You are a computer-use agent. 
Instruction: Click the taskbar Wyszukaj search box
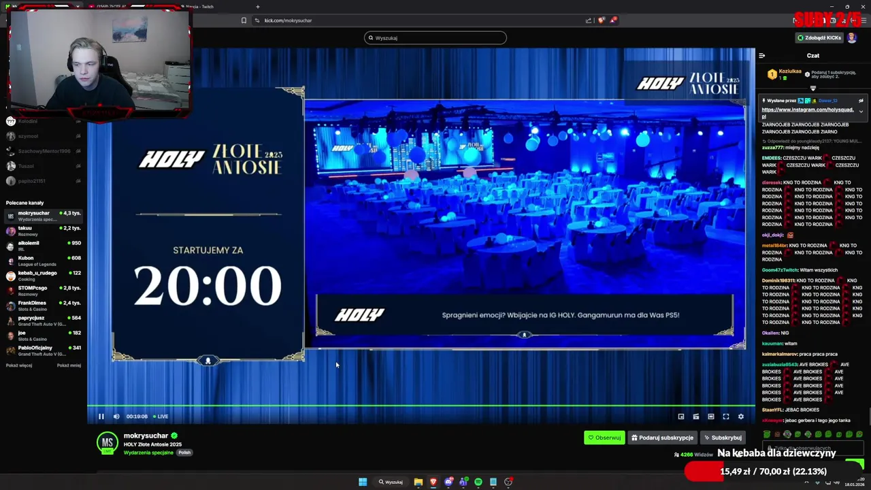pos(391,482)
